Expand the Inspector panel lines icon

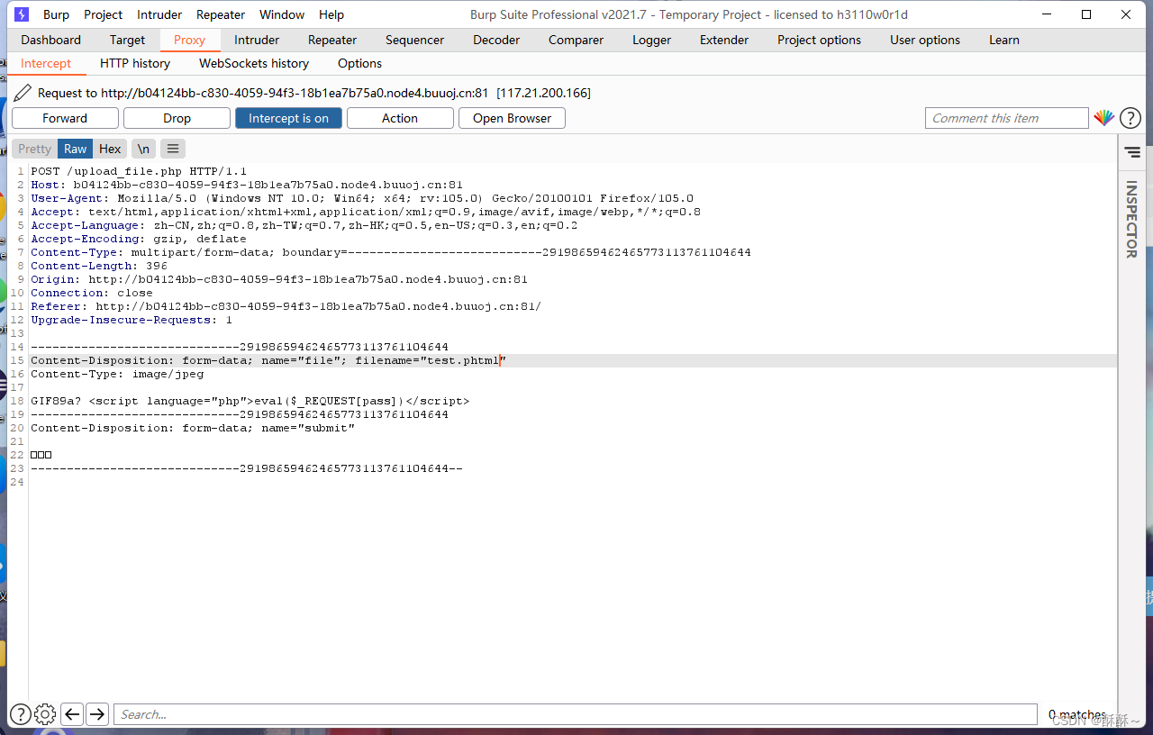[x=1132, y=152]
